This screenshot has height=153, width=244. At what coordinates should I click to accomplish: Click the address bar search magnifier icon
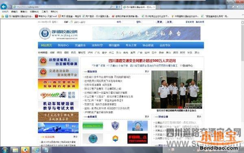[x=111, y=7]
